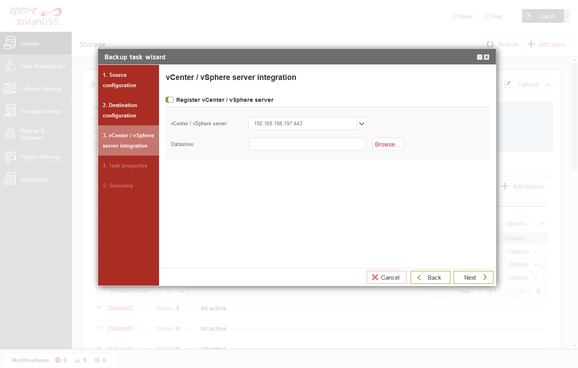This screenshot has height=368, width=578.
Task: Open Notifications panel label
Action: 30,360
